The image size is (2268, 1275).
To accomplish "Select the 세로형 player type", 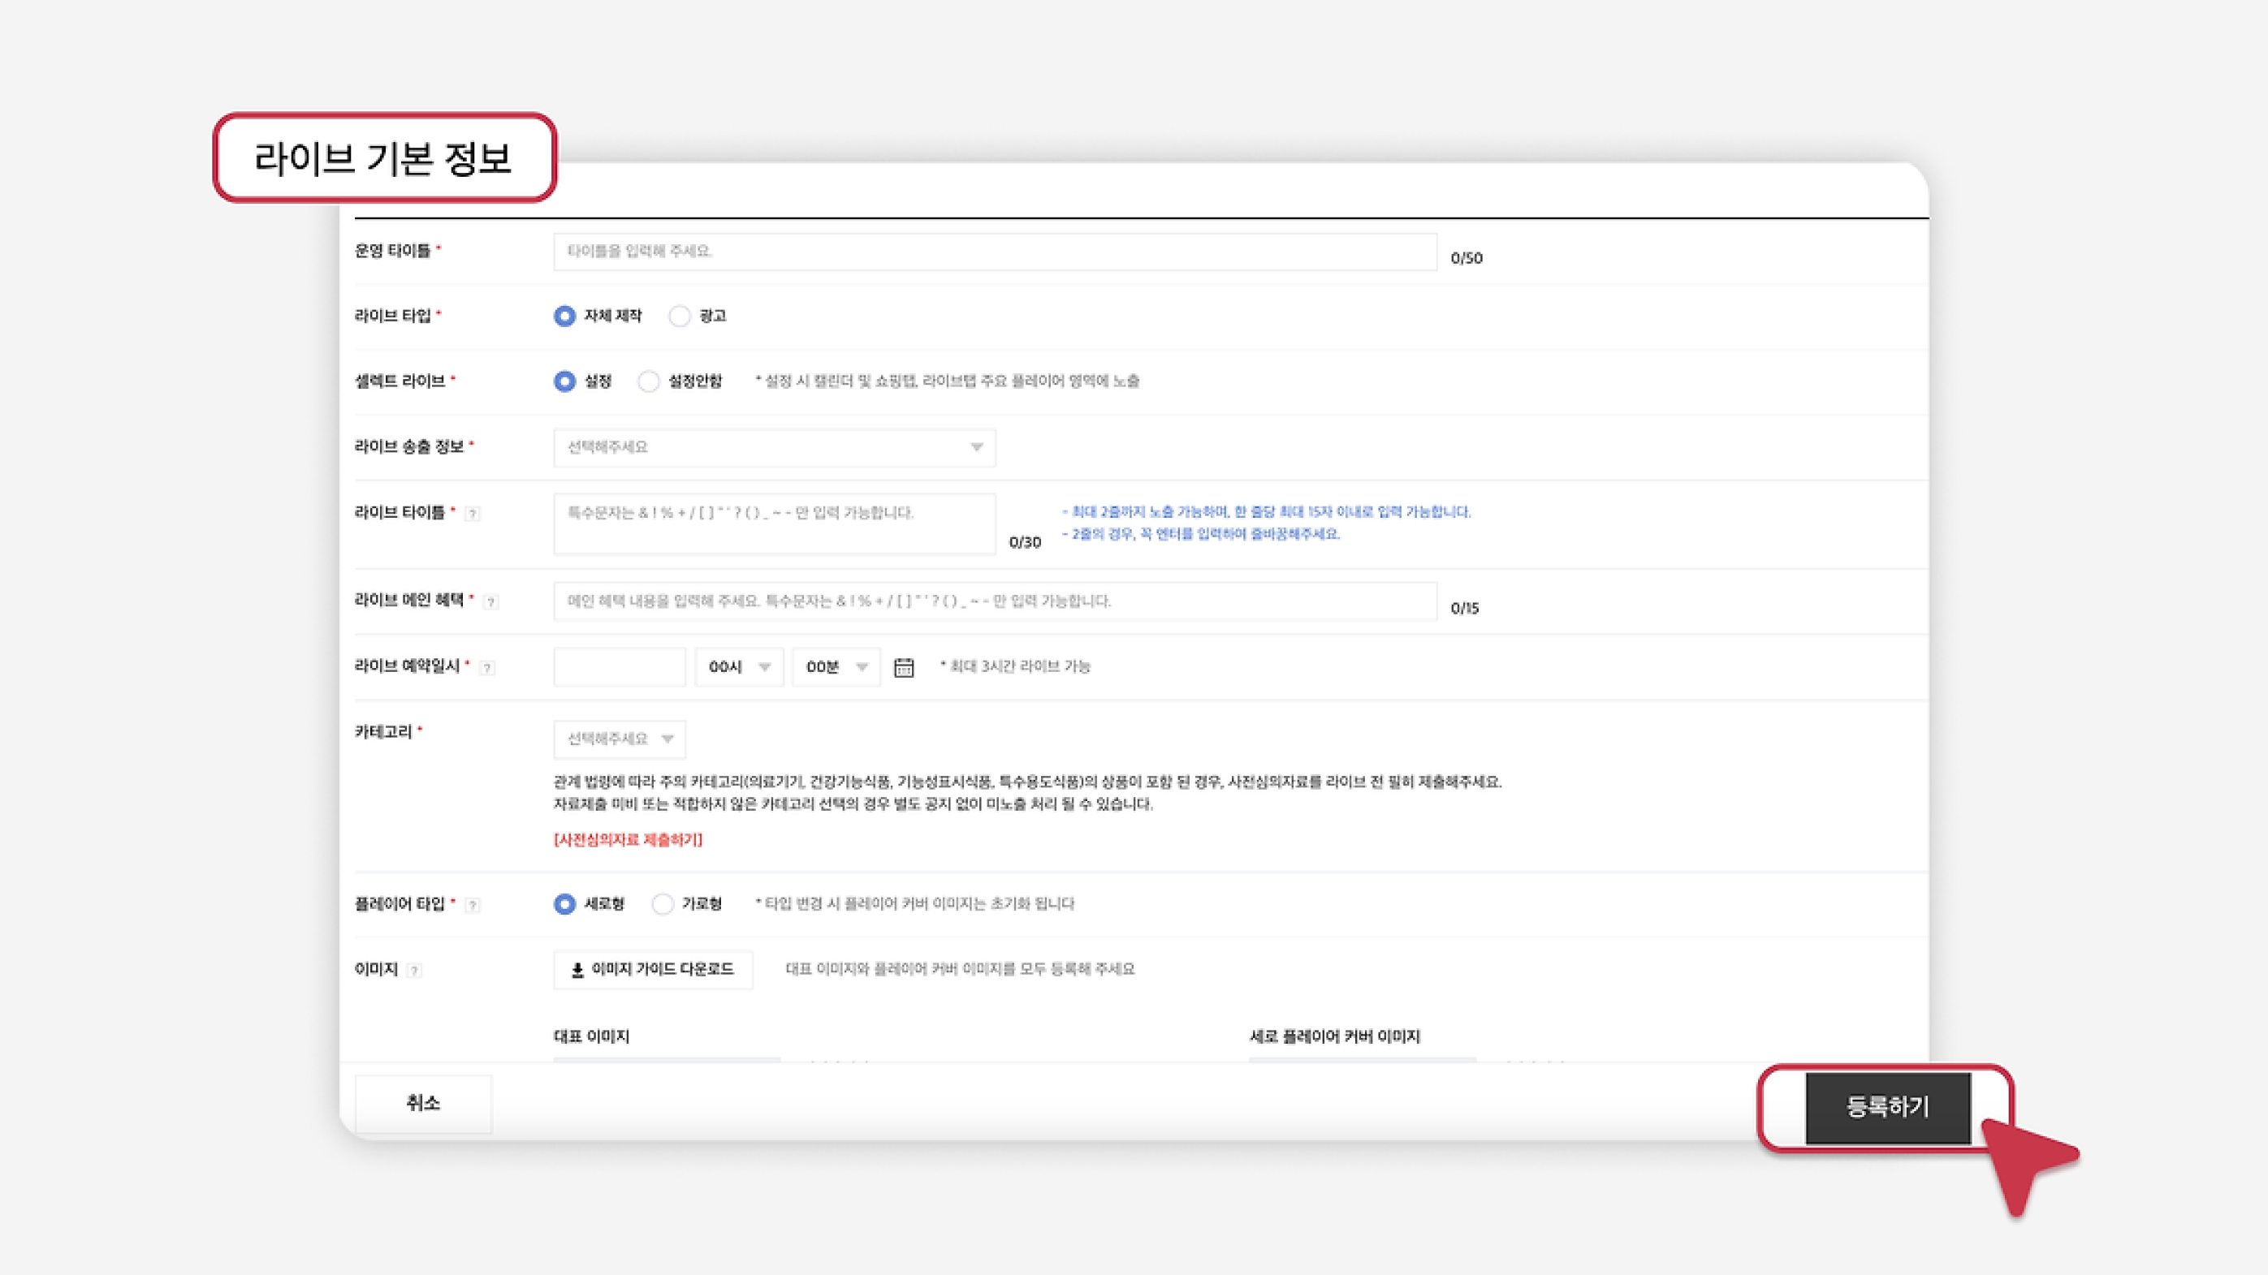I will 564,903.
